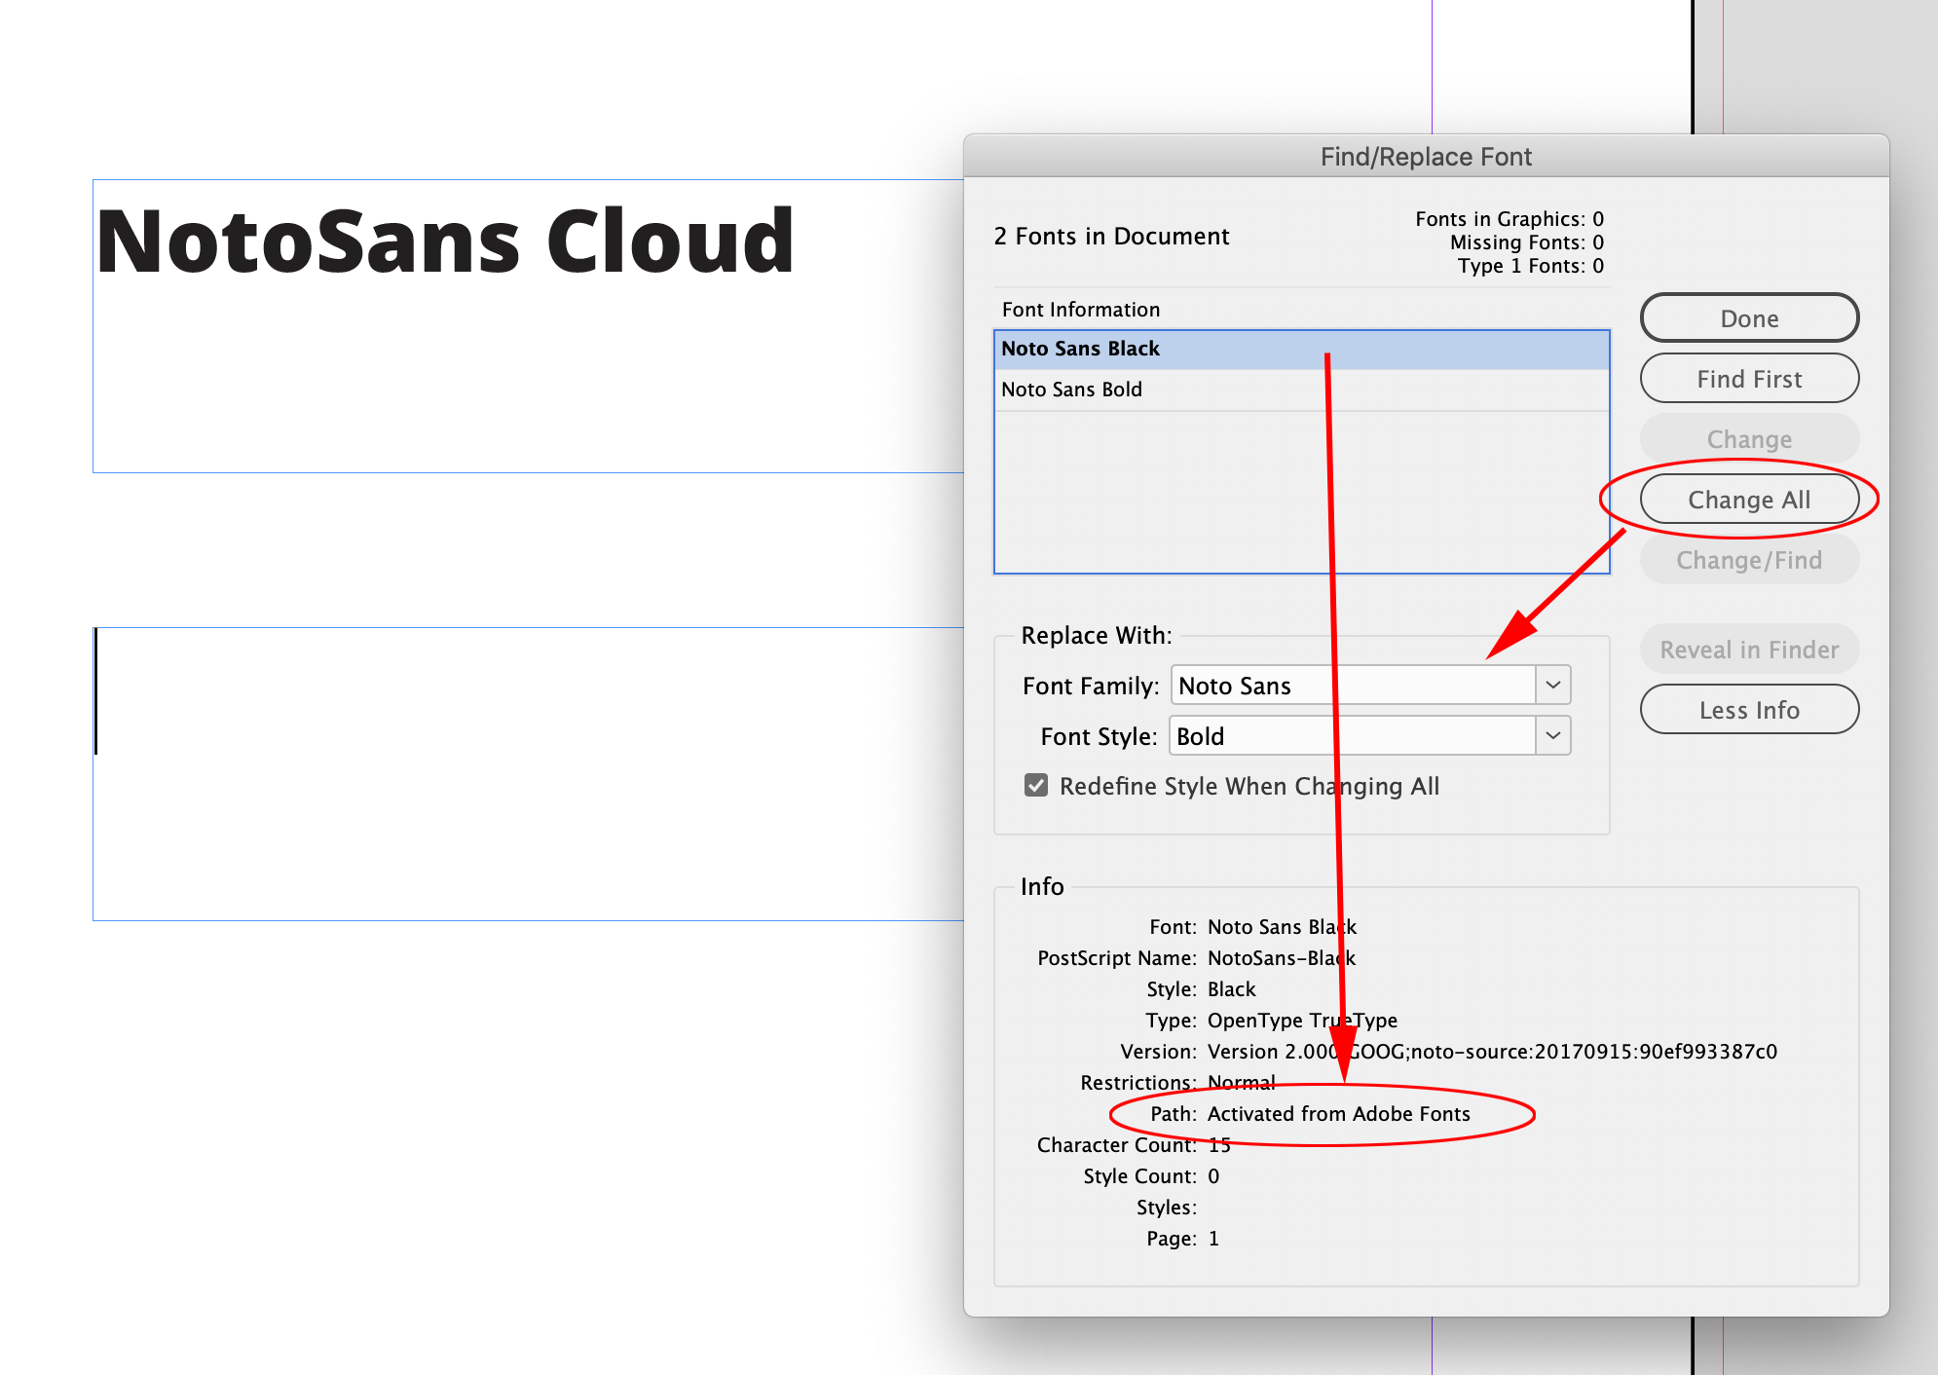Click Find First to locate the font

click(1748, 379)
